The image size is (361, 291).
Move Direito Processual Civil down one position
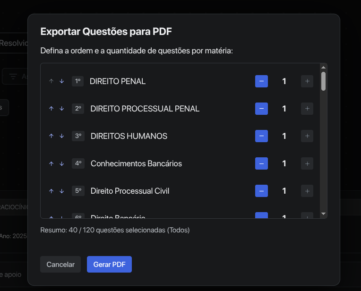61,191
